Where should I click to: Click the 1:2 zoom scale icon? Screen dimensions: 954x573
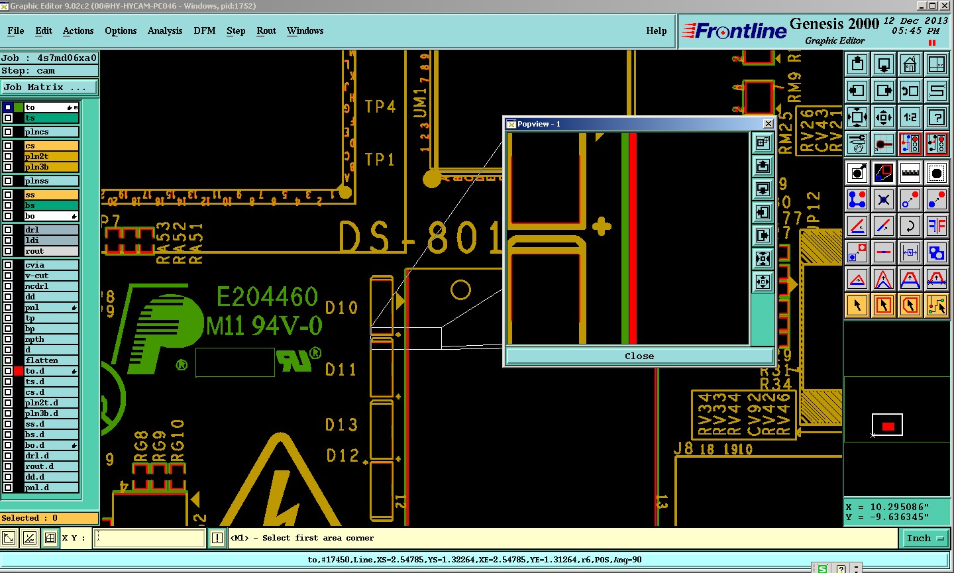910,118
